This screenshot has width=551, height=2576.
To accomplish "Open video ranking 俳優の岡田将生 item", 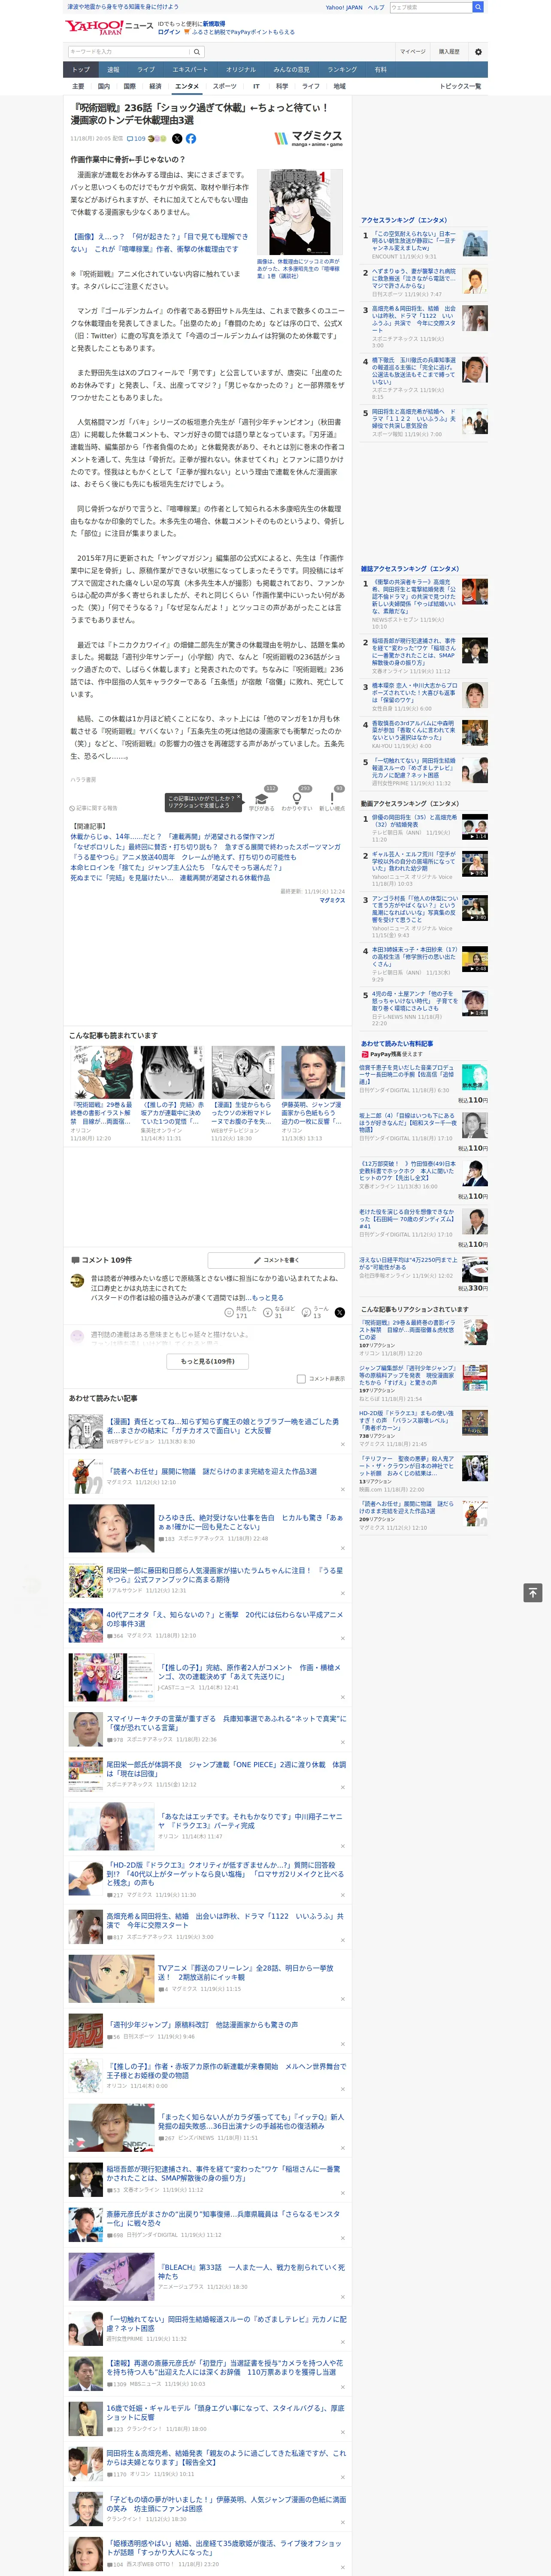I will coord(424,828).
